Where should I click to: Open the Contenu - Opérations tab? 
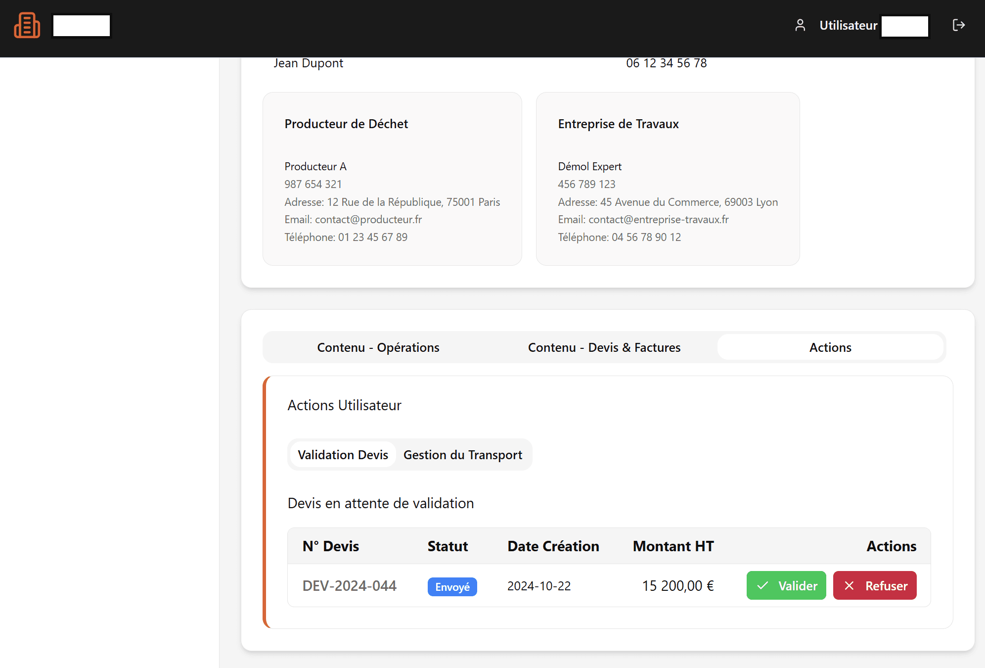(x=378, y=347)
